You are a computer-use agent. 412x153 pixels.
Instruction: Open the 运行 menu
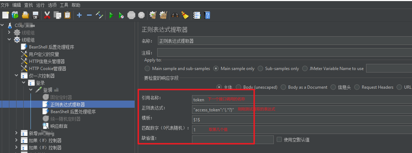point(40,5)
